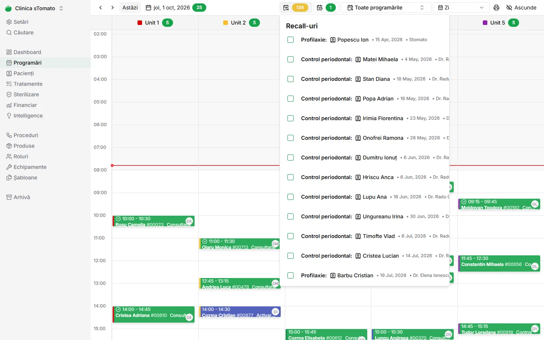Image resolution: width=544 pixels, height=340 pixels.
Task: Open the Toate programările filter dropdown
Action: (x=386, y=8)
